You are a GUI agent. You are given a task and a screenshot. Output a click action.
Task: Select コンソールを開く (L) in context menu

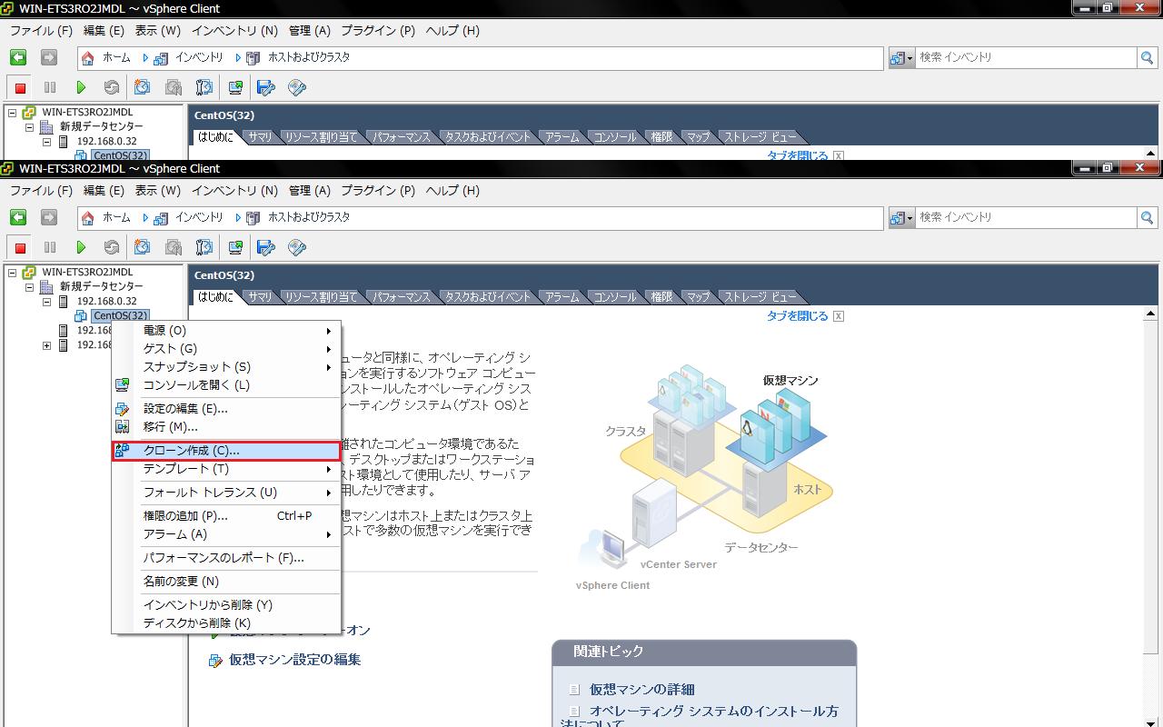[x=226, y=385]
